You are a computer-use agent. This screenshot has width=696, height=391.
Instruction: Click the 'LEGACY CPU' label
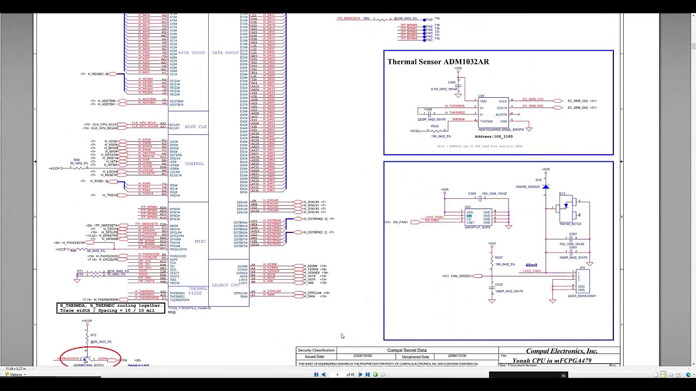[x=225, y=285]
